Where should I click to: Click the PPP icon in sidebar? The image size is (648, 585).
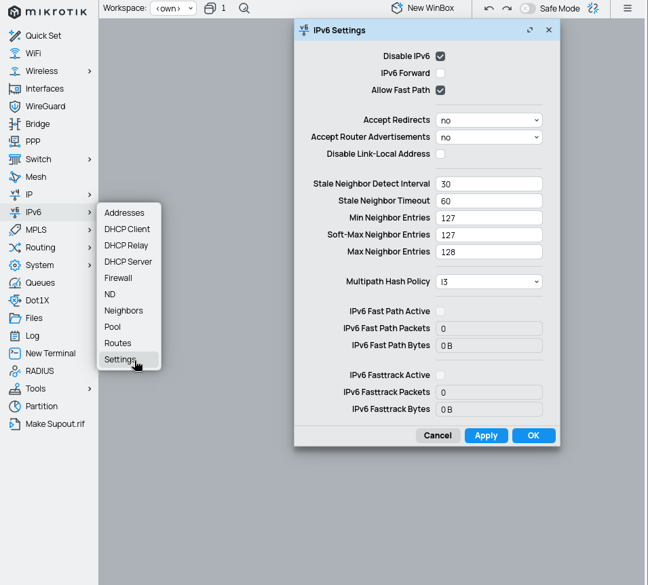tap(15, 142)
